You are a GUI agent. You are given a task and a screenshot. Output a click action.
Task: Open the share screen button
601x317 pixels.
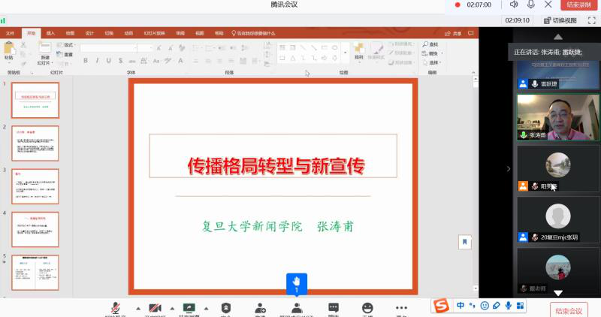click(189, 308)
